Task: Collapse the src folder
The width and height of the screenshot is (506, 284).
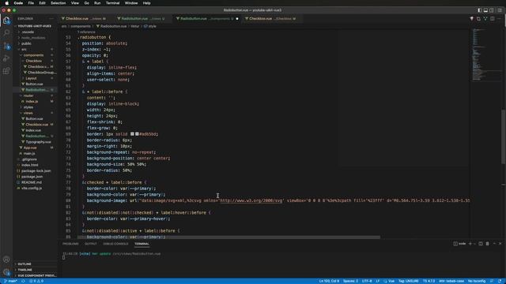Action: coord(24,49)
